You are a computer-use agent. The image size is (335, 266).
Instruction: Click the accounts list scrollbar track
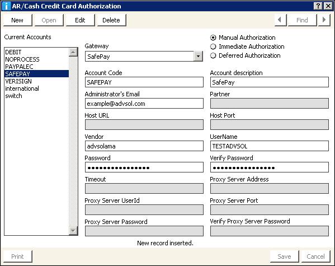[73, 141]
